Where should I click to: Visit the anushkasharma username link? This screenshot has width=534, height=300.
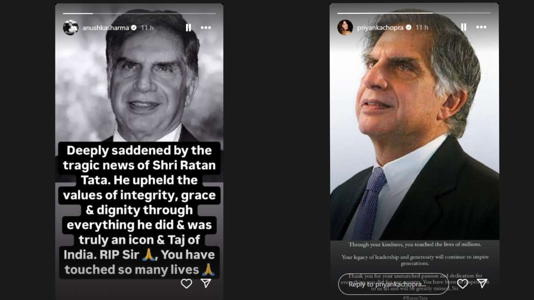(106, 28)
